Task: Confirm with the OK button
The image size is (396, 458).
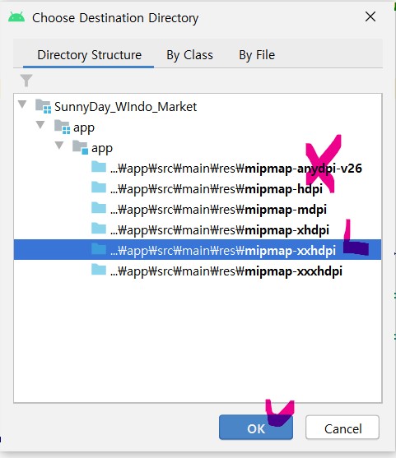Action: 256,428
